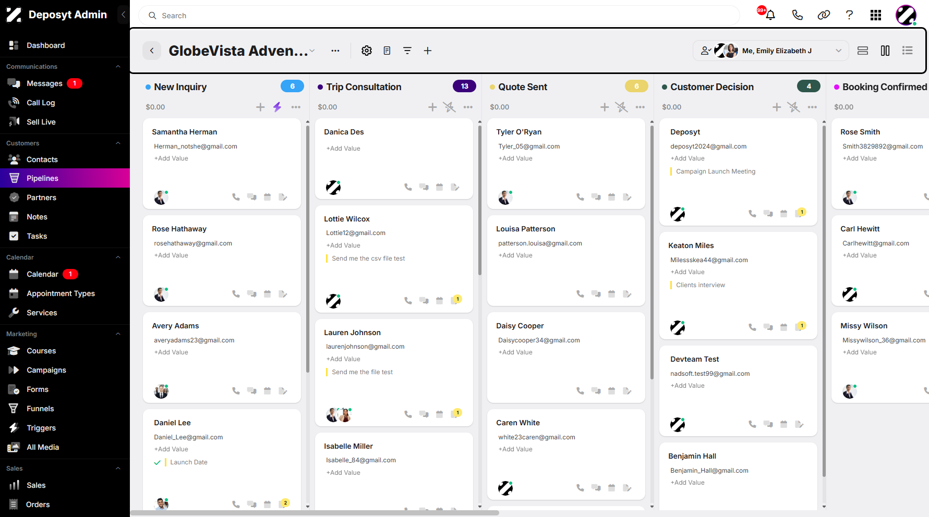This screenshot has width=929, height=517.
Task: Open the pipeline three-dots more menu
Action: coord(335,51)
